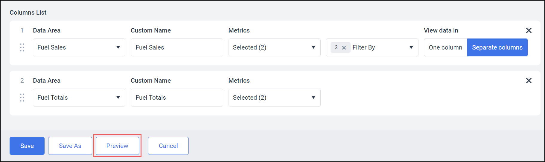Viewport: 545px width, 162px height.
Task: Clear the 3 filters using small x
Action: pos(344,48)
